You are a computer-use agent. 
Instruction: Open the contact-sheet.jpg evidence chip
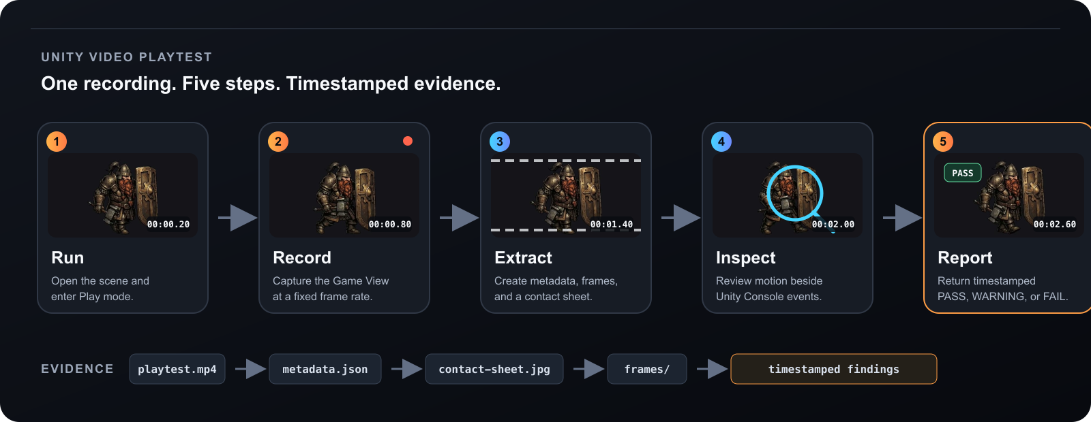(494, 369)
